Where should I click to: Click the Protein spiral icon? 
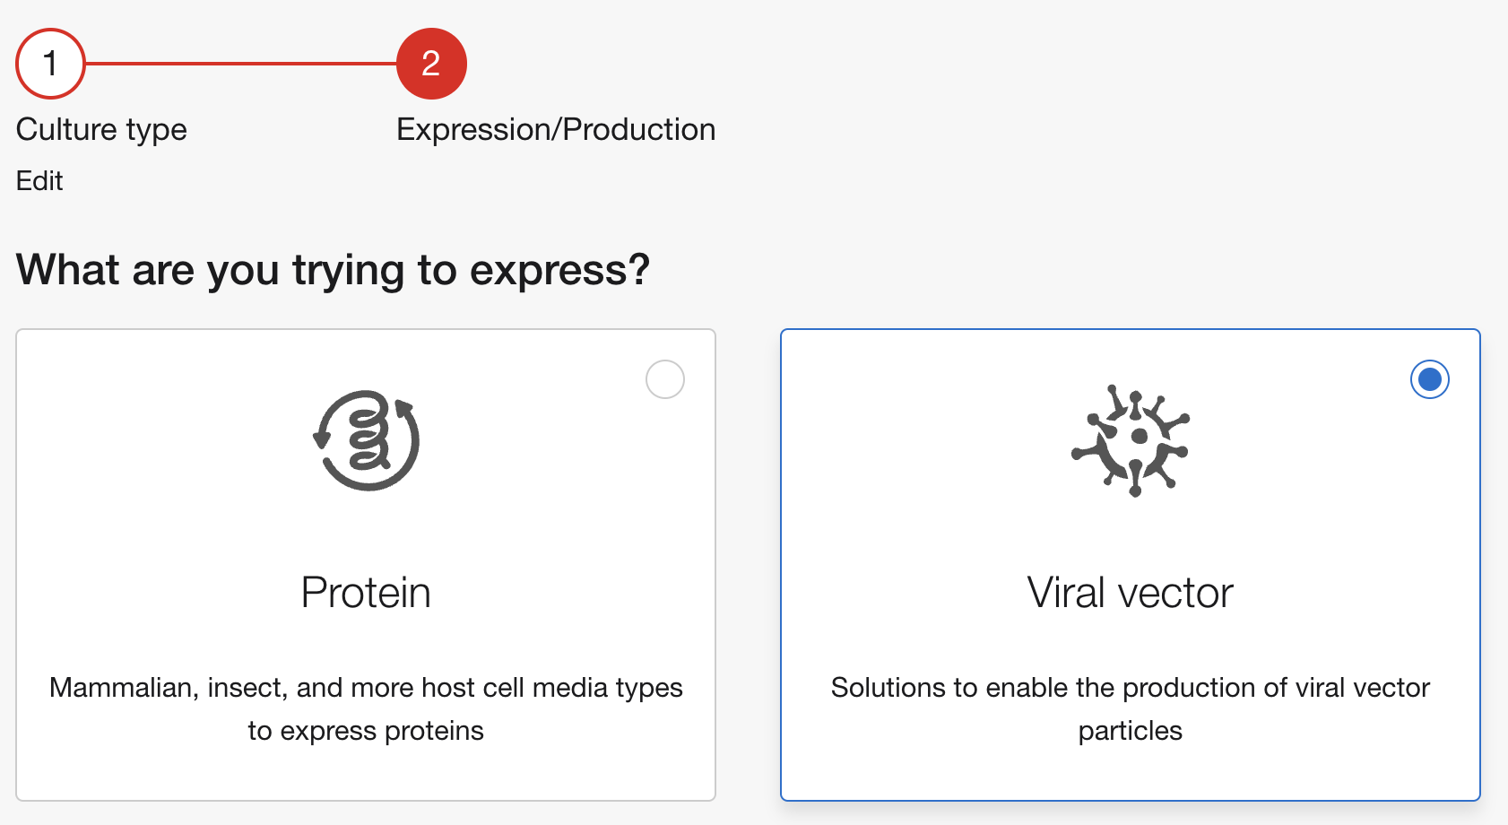(x=366, y=440)
